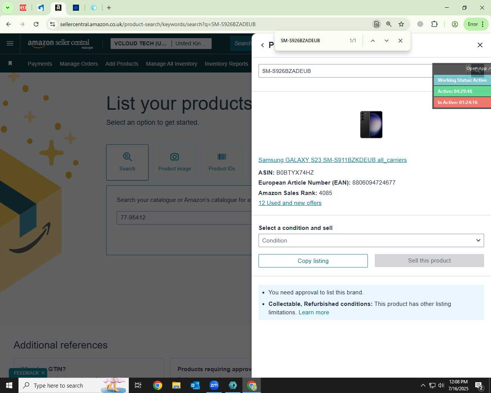Image resolution: width=491 pixels, height=393 pixels.
Task: Click the Sell this product button
Action: click(x=429, y=261)
